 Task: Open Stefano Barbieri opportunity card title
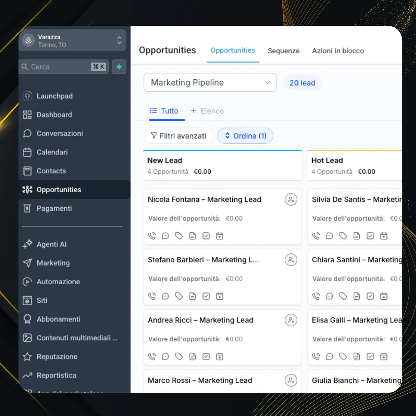(x=203, y=260)
